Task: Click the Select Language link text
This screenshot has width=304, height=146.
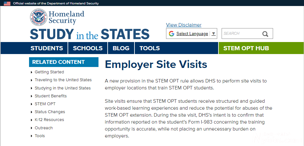Action: tap(192, 33)
